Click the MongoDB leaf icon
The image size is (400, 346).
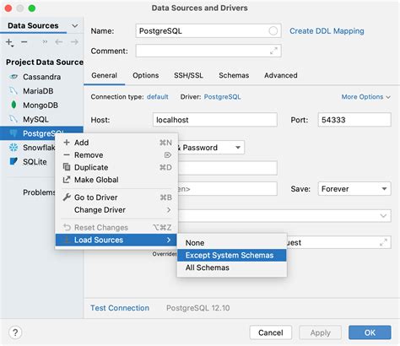(x=14, y=105)
